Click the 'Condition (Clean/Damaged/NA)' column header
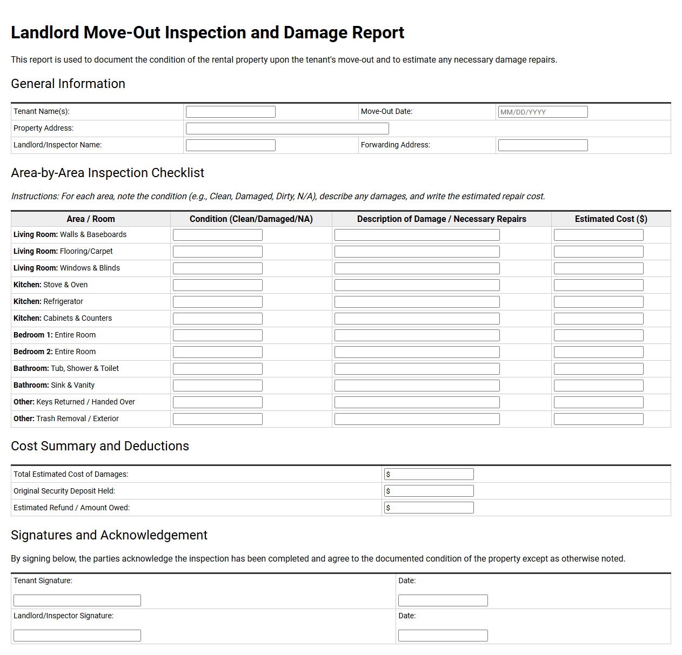Viewport: 682px width, 655px height. point(251,219)
